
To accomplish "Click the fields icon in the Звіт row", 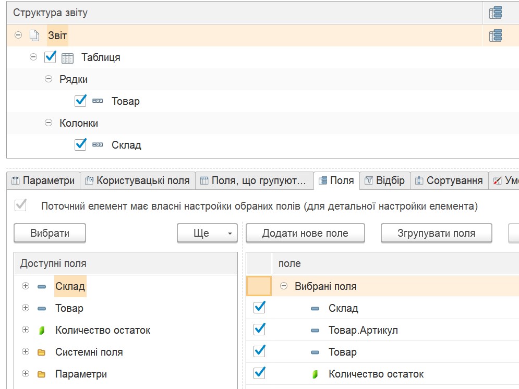I will pos(496,35).
